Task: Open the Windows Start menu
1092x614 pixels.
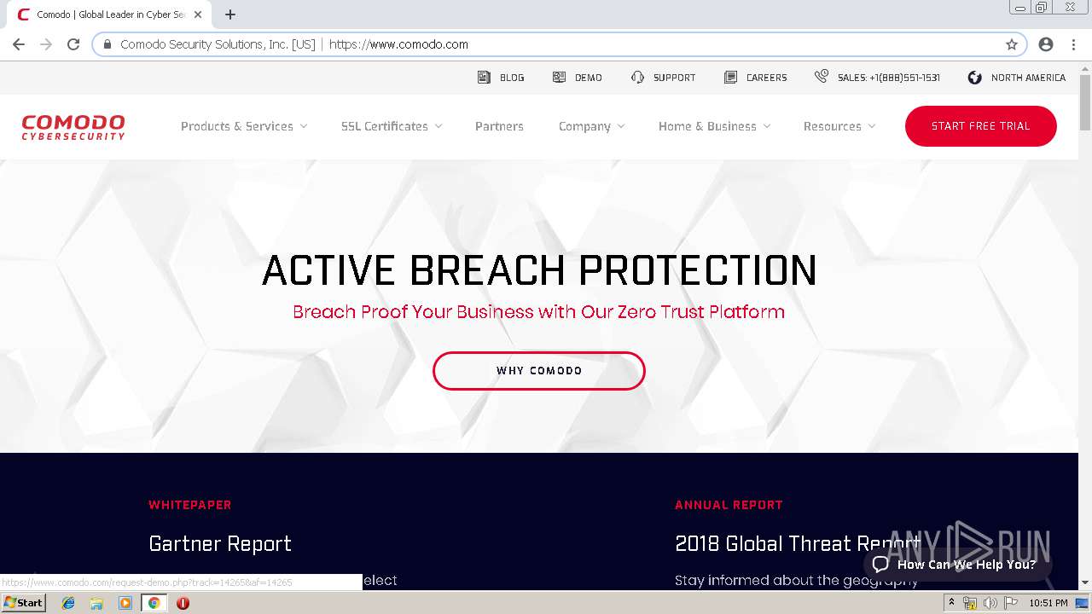Action: pyautogui.click(x=23, y=602)
